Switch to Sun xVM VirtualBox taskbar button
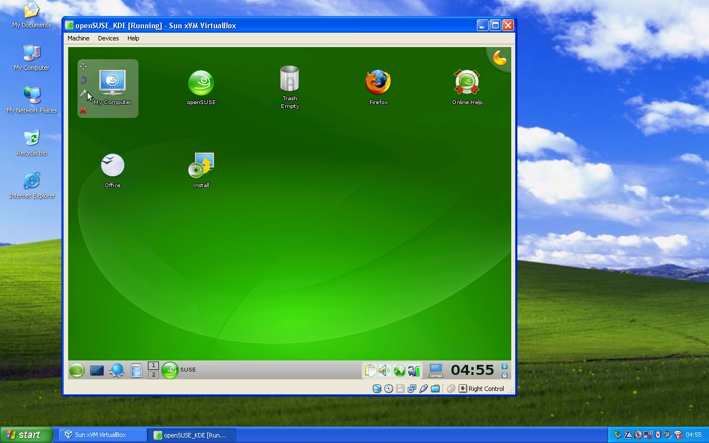The image size is (709, 443). coord(103,435)
